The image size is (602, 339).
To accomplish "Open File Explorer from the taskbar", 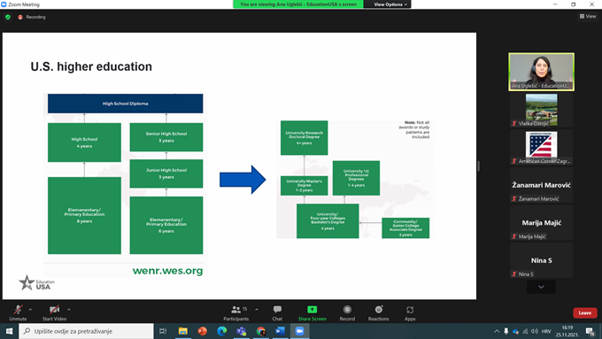I will (x=182, y=331).
